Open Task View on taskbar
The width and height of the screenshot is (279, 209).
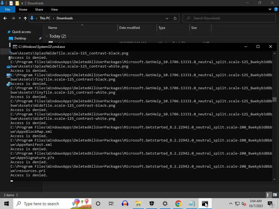click(x=111, y=204)
